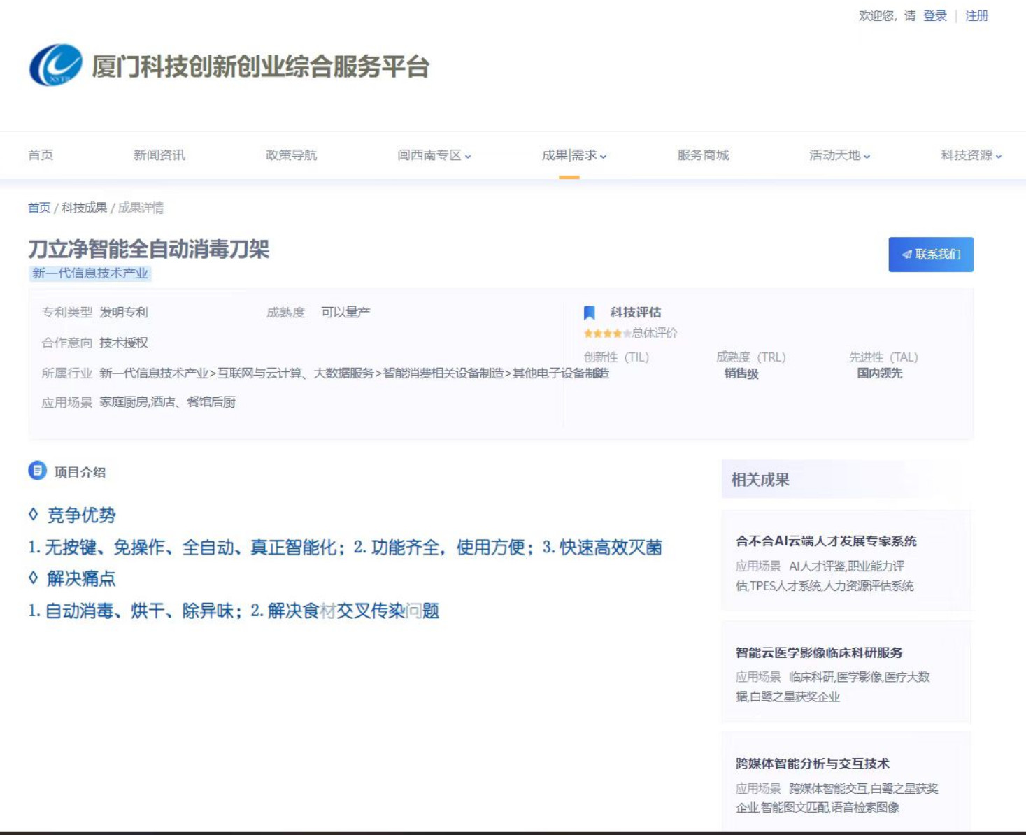Open related result 跨媒体智能分析与交互技术

click(812, 764)
